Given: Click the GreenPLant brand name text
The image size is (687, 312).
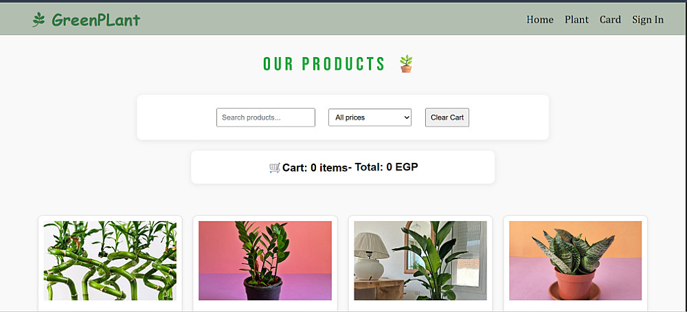Looking at the screenshot, I should pyautogui.click(x=96, y=20).
